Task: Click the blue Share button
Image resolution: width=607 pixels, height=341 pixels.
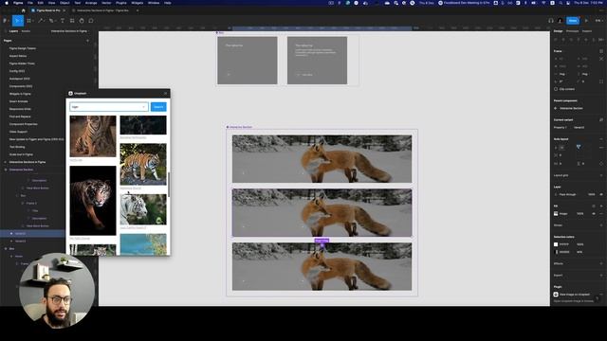Action: click(573, 21)
